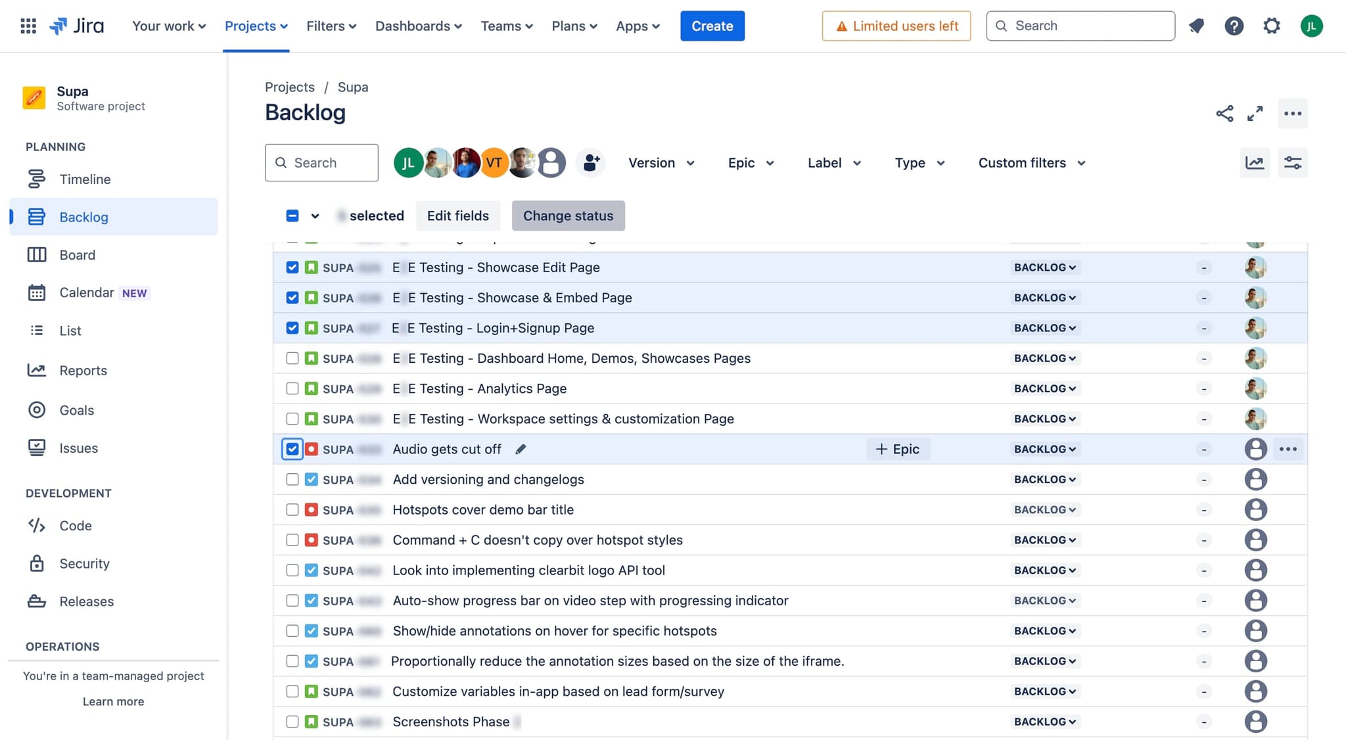Open the notifications icon in header
Viewport: 1346px width, 740px height.
pos(1196,26)
